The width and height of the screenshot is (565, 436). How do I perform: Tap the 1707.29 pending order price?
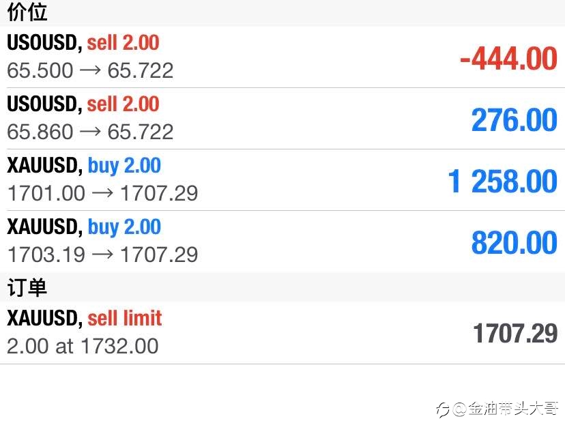coord(515,333)
